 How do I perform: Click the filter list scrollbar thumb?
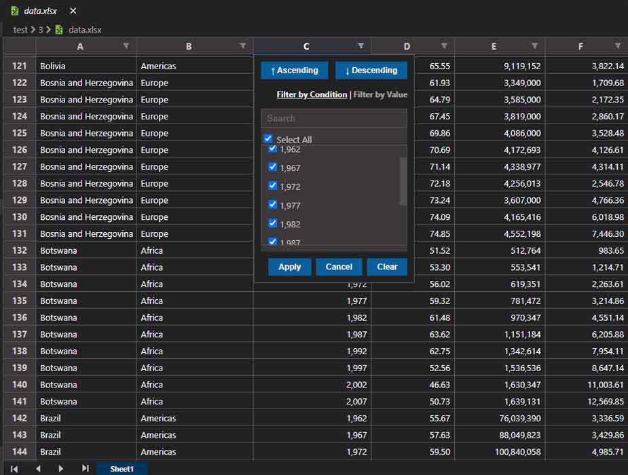click(x=403, y=181)
